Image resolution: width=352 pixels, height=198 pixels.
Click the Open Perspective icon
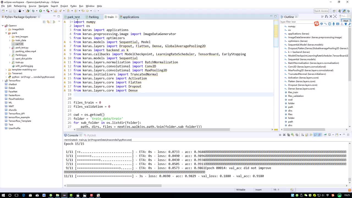(334, 11)
